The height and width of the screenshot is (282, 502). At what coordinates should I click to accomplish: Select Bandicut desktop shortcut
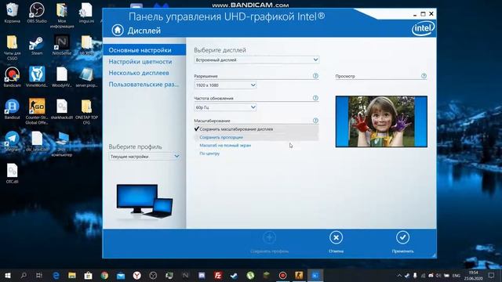13,109
